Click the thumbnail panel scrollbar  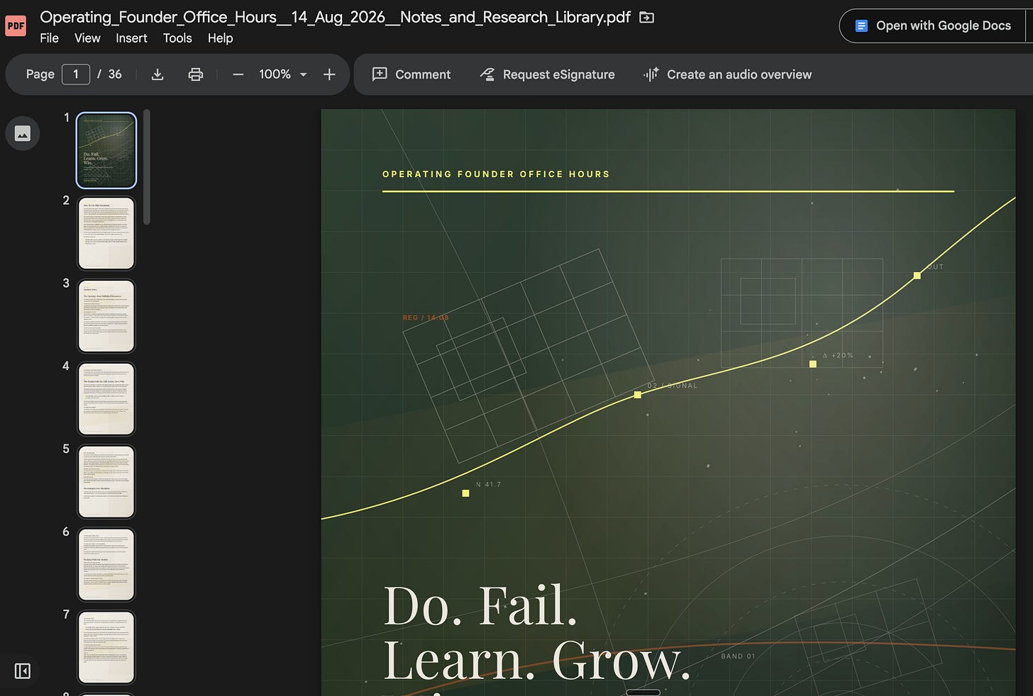[147, 167]
